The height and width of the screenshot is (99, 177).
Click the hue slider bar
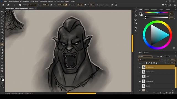pos(157,13)
